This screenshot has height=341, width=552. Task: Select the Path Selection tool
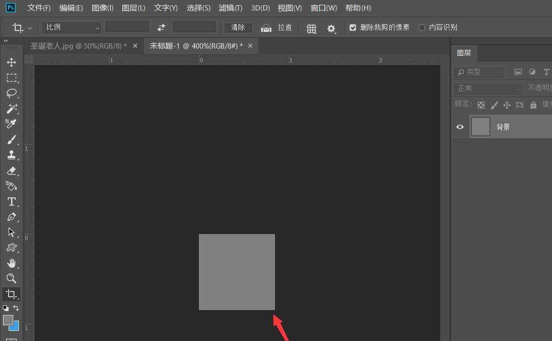pyautogui.click(x=11, y=232)
